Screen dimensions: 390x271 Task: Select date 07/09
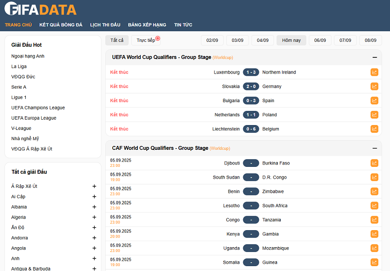point(345,40)
